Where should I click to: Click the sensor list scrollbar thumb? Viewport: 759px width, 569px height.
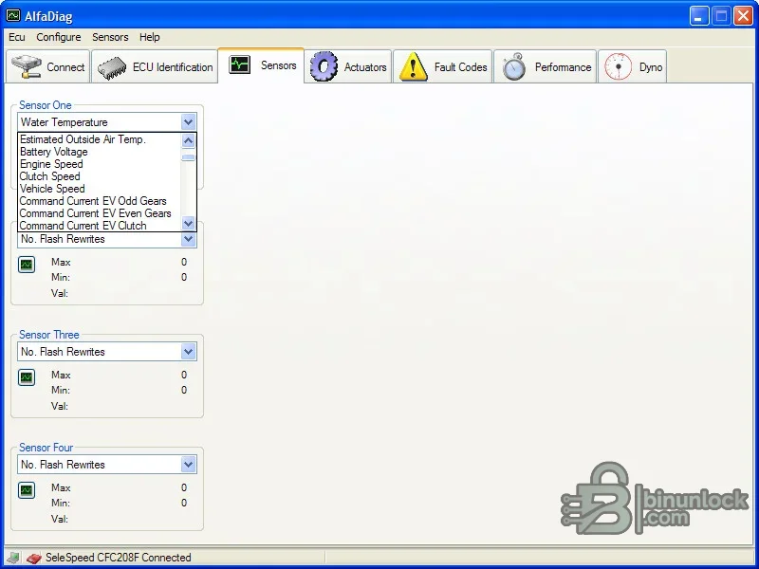tap(188, 157)
